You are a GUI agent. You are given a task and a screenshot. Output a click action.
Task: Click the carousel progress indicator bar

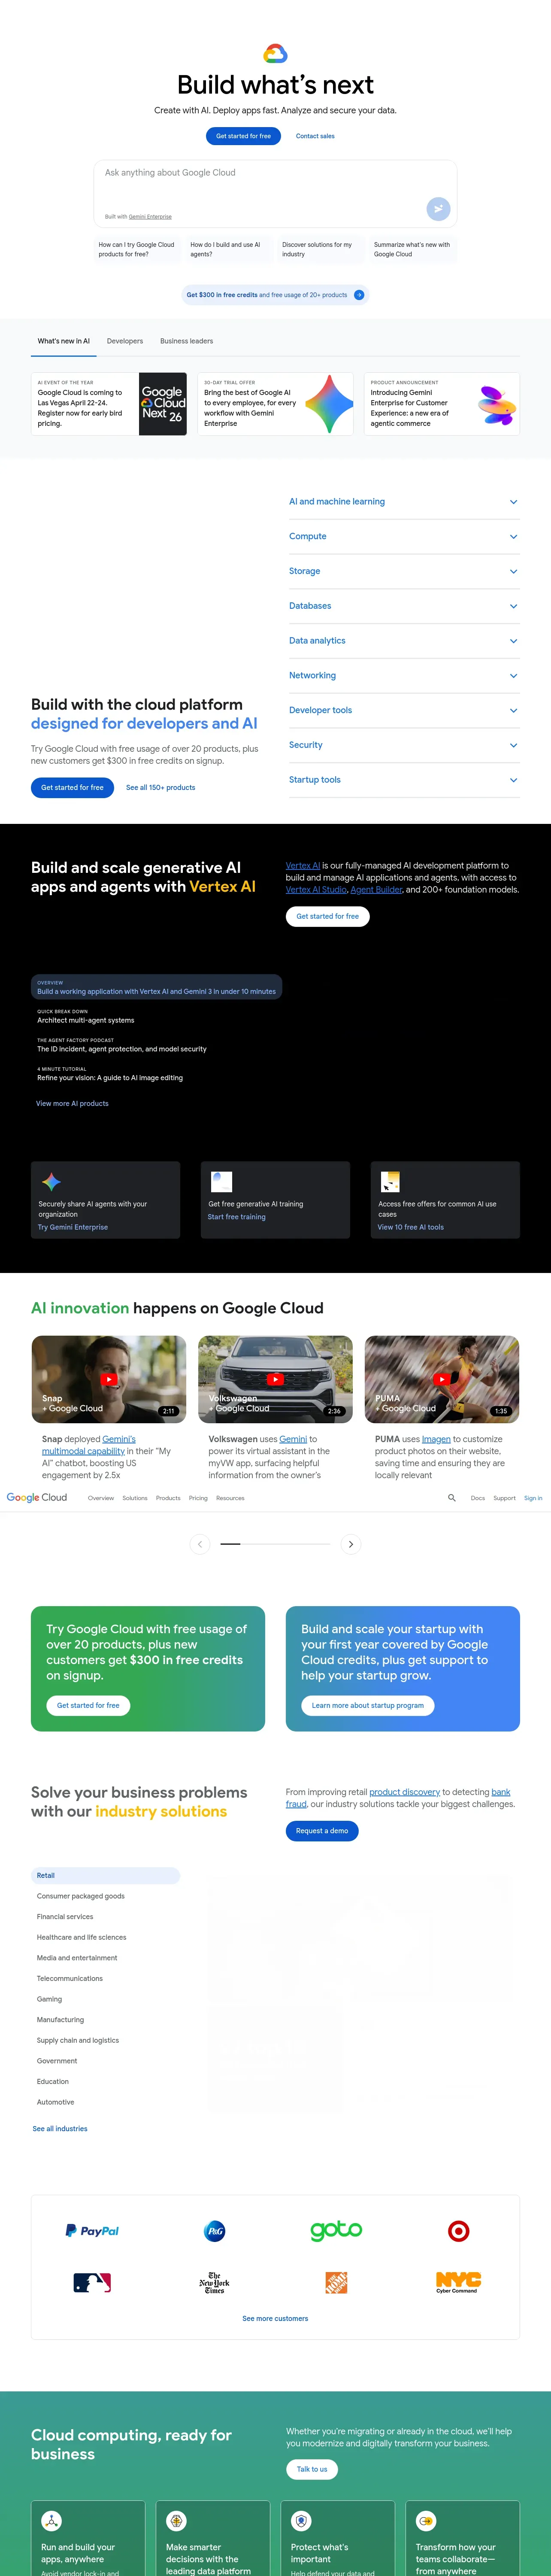point(275,1544)
